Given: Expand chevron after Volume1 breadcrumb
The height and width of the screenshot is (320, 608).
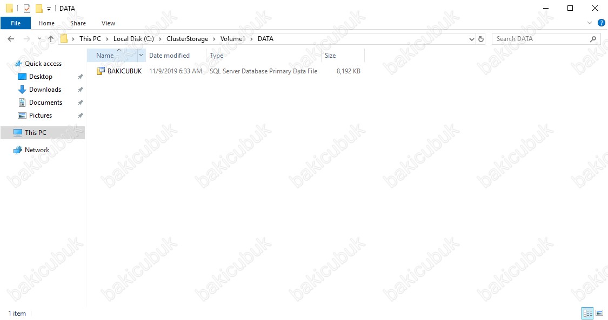Looking at the screenshot, I should click(x=251, y=39).
